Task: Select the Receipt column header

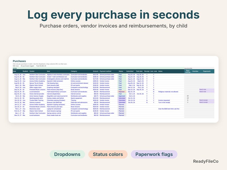Action: [x=147, y=71]
